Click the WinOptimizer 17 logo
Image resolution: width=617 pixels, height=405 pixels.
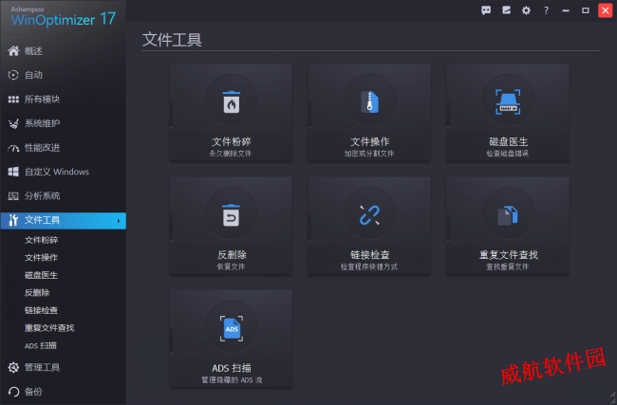pos(63,17)
